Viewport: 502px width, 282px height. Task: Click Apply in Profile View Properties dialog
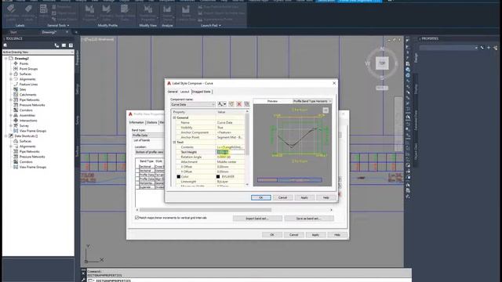coord(315,235)
